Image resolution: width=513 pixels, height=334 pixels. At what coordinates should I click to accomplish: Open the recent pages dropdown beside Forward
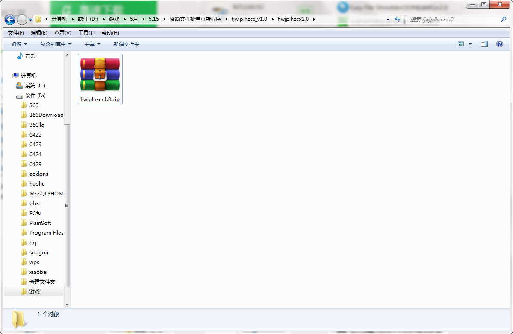pos(31,20)
